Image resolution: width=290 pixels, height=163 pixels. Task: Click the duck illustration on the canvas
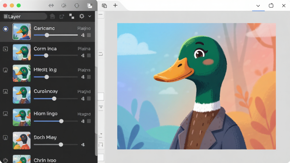[x=197, y=86]
